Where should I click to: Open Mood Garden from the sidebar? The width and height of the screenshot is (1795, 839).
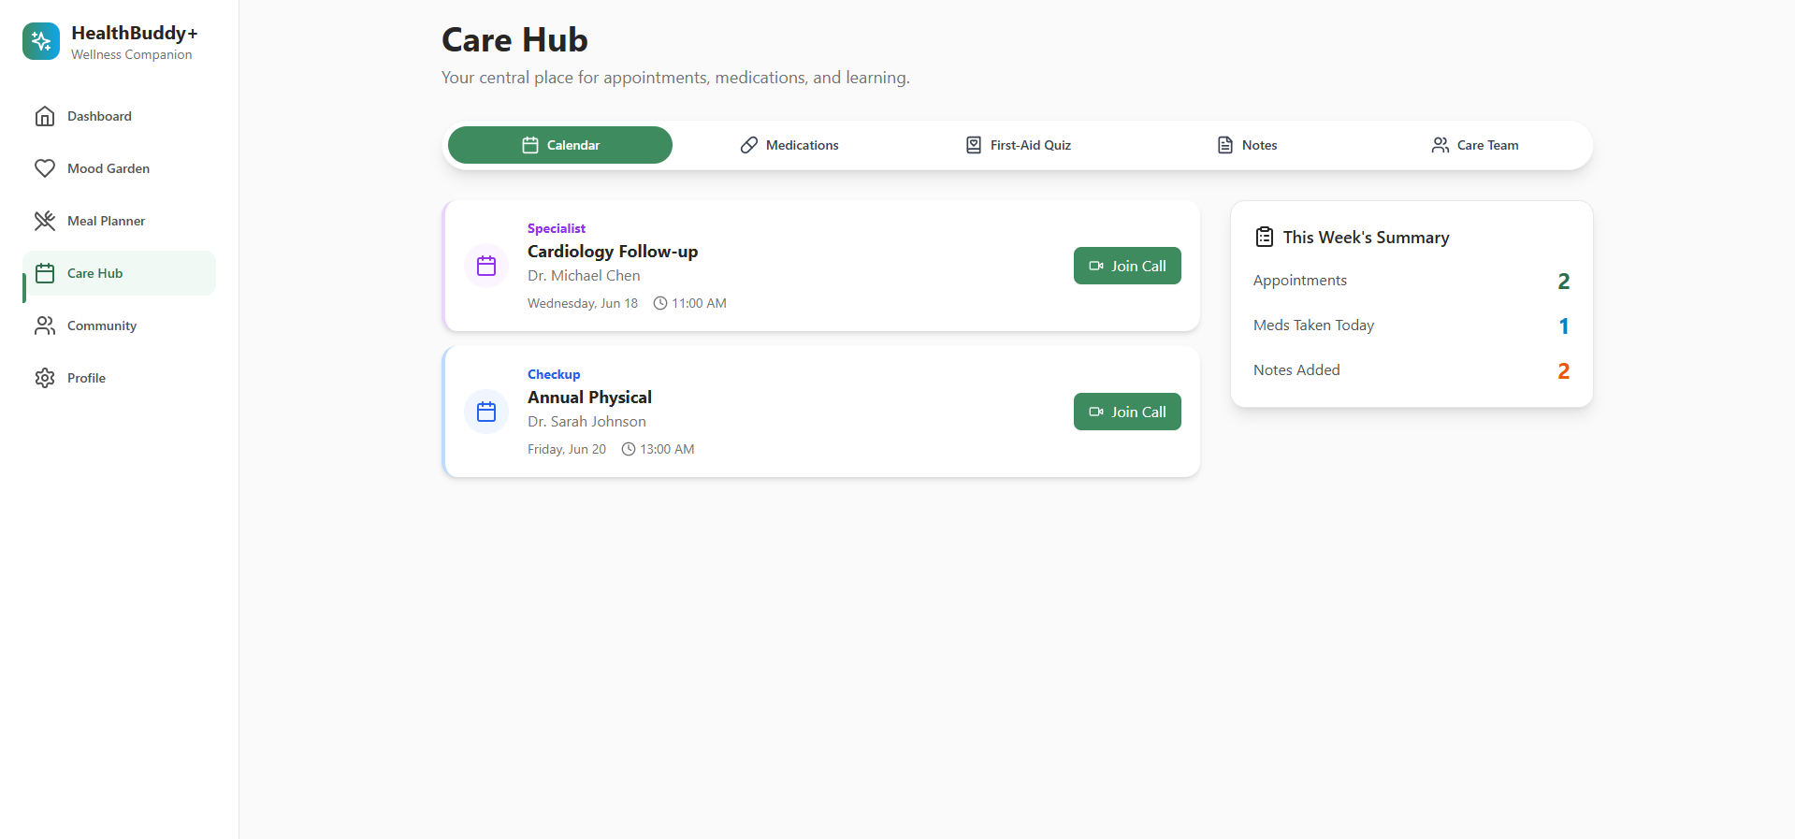(119, 168)
